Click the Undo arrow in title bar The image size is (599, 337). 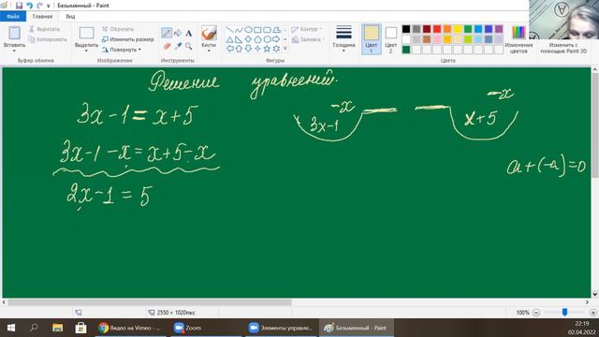click(x=29, y=6)
